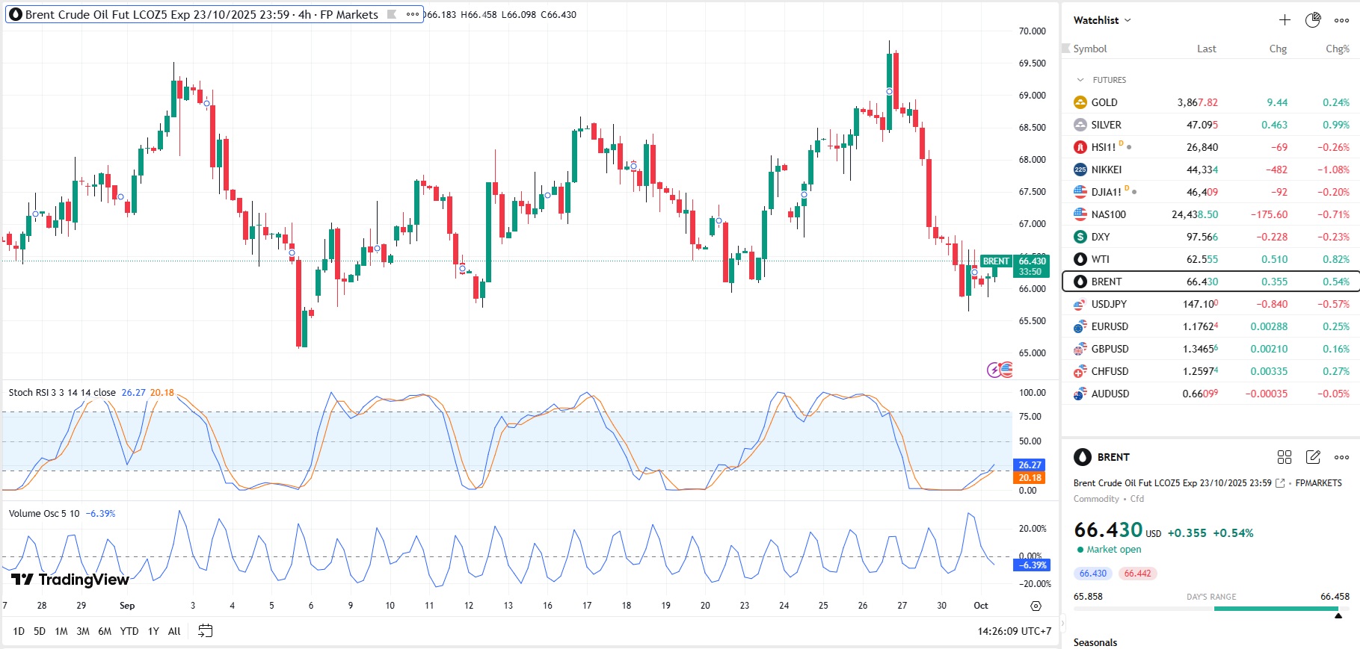
Task: Toggle the flag marker in the Symbol column header
Action: pos(1066,49)
